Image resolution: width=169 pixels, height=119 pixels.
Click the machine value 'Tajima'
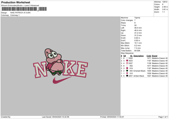(x=137, y=18)
